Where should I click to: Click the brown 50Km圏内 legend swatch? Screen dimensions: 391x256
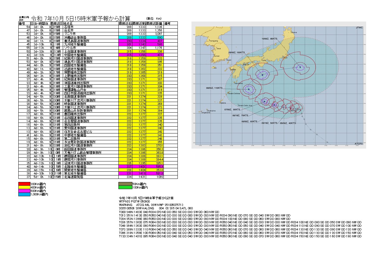tap(125, 184)
